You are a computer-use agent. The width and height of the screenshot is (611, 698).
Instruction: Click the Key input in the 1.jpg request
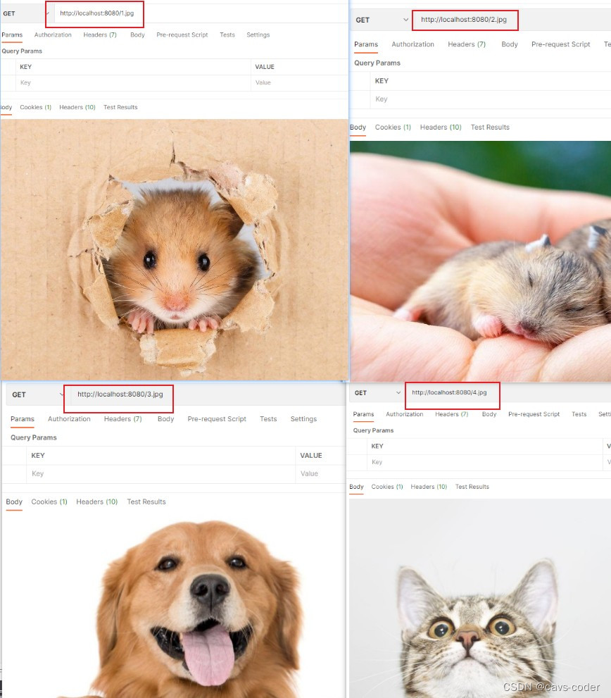(133, 83)
